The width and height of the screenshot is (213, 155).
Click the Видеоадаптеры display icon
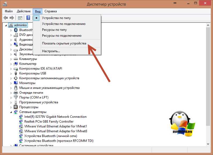(16, 44)
